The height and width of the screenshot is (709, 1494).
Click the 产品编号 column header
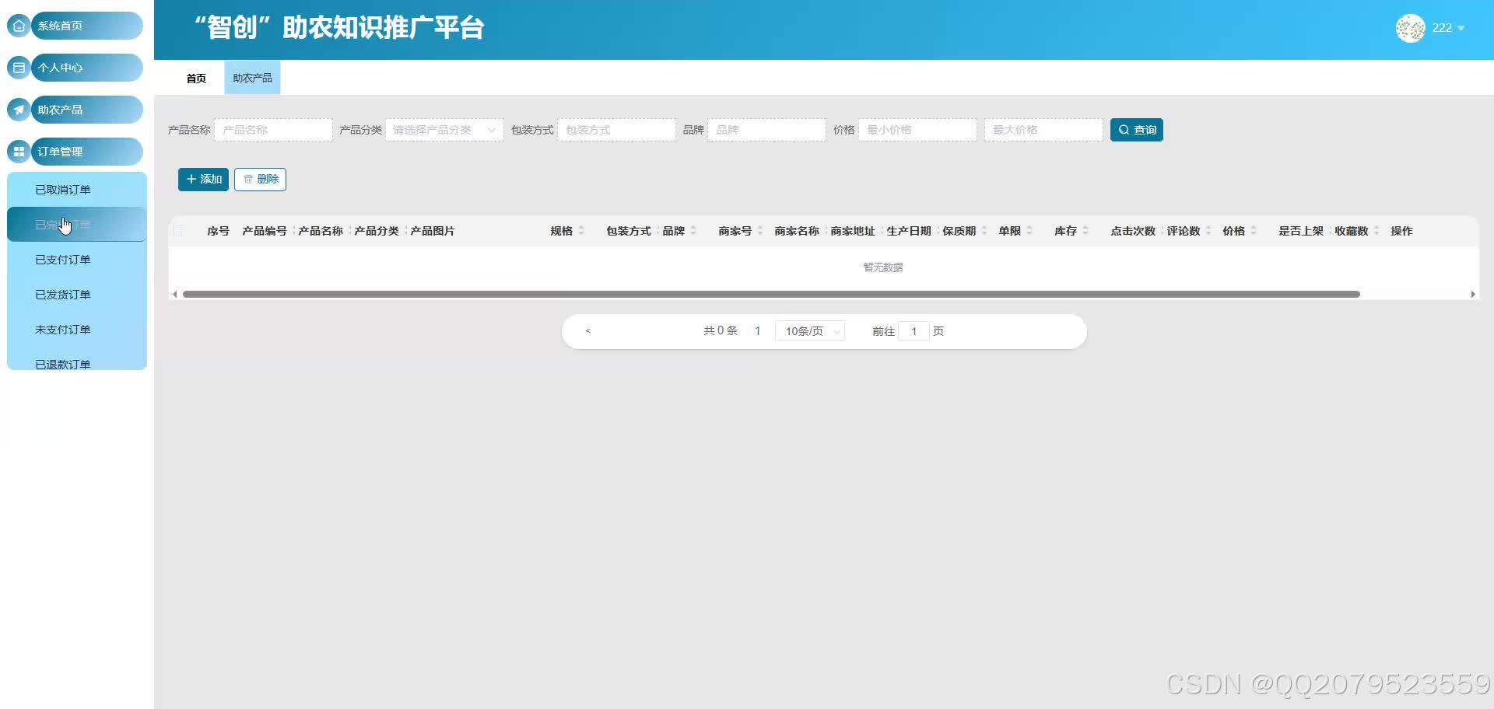(265, 231)
